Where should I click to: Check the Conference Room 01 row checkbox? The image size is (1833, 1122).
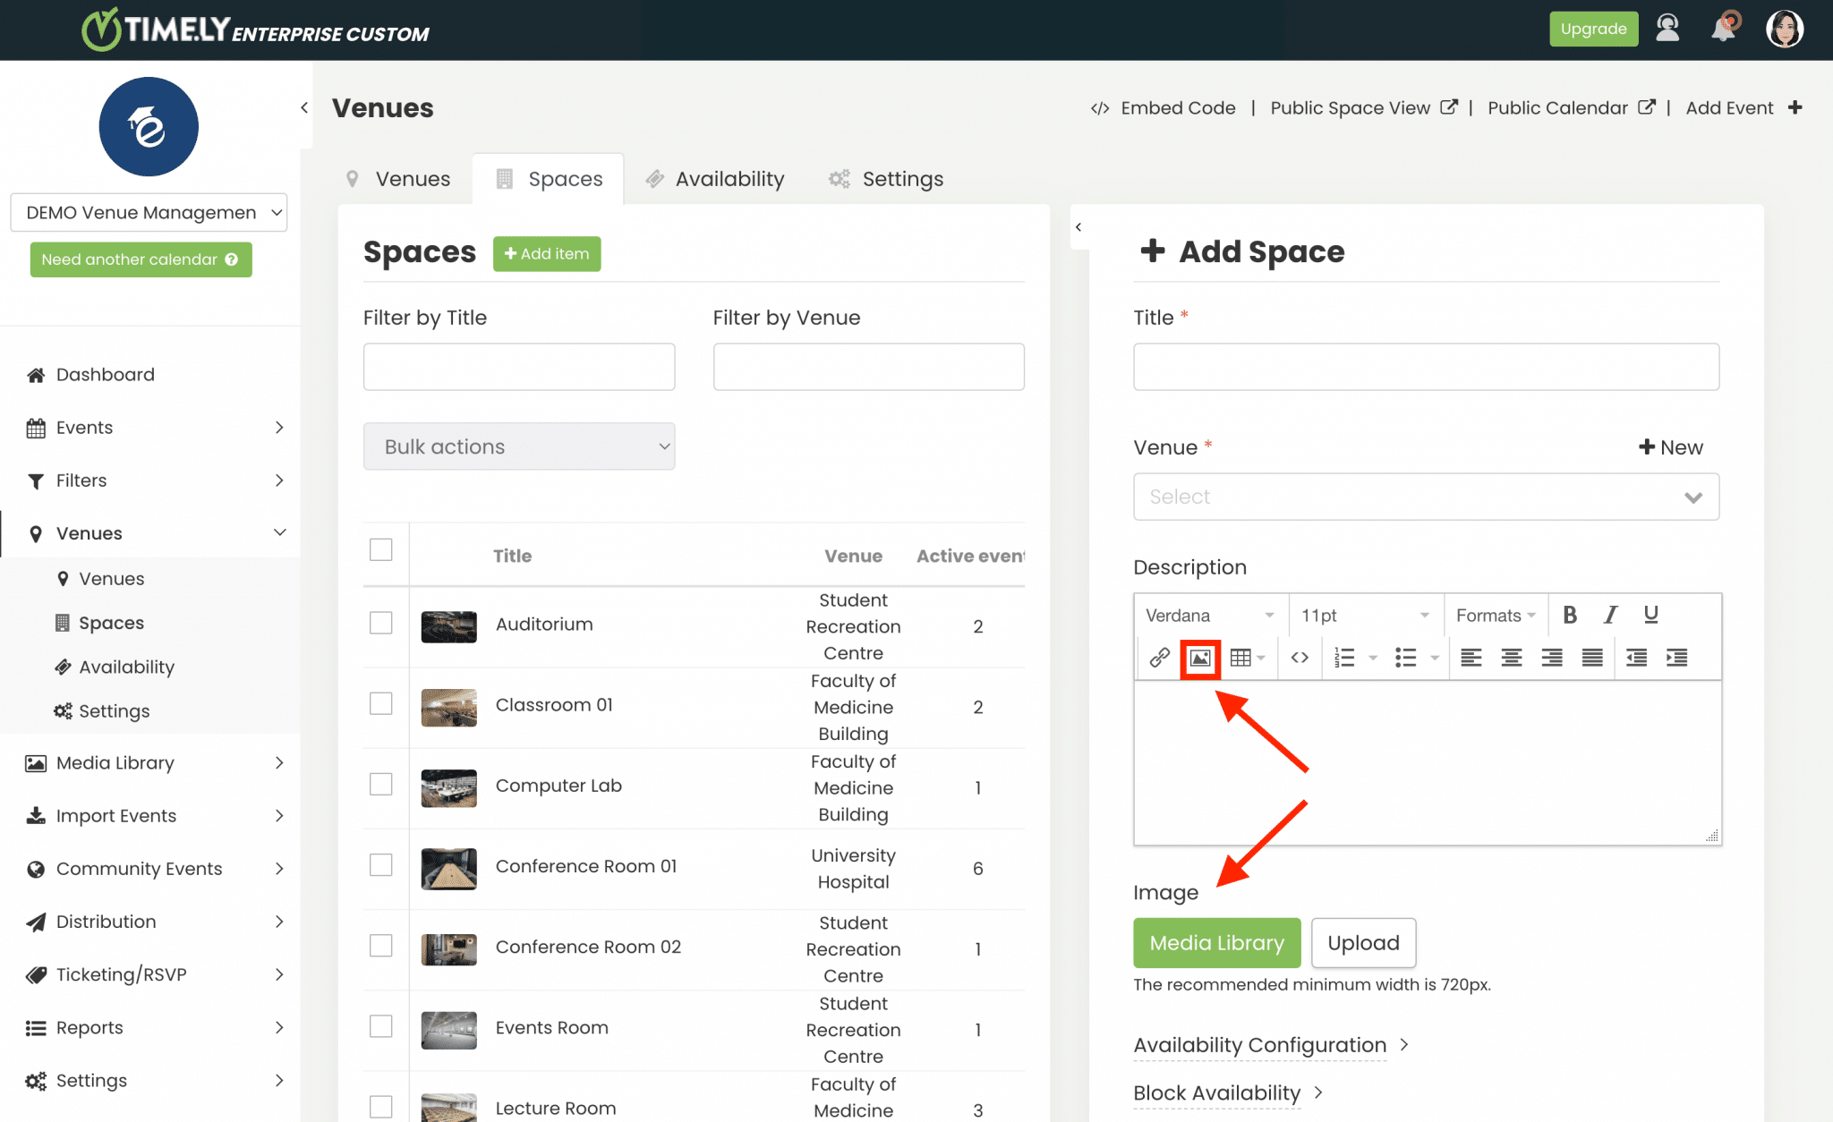(381, 864)
